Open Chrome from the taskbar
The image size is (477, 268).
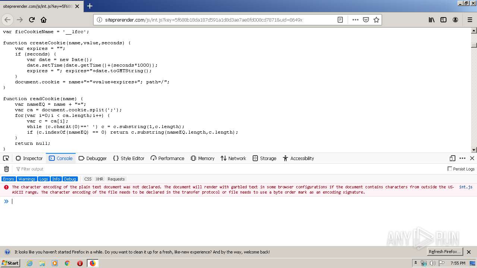click(x=67, y=263)
